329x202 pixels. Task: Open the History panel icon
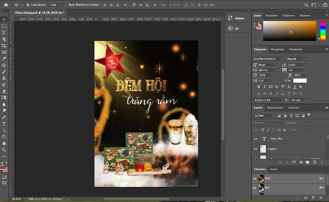230,18
